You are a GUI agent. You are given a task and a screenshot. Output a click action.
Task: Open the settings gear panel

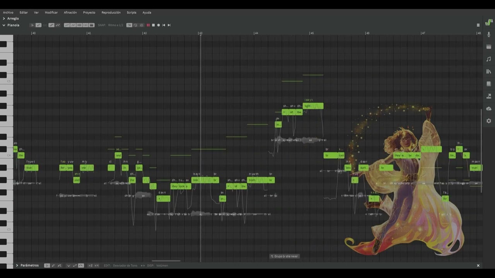click(x=489, y=121)
